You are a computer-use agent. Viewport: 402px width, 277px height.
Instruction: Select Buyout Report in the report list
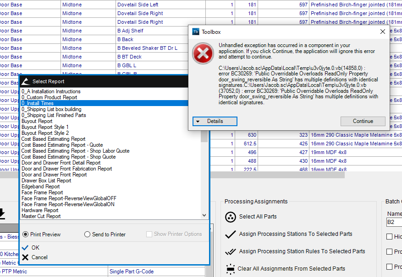pos(37,121)
